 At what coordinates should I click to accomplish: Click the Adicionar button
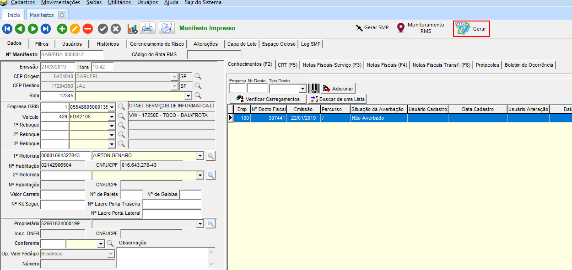tap(338, 89)
